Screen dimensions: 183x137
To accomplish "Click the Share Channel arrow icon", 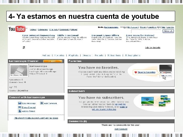I will [x=20, y=107].
